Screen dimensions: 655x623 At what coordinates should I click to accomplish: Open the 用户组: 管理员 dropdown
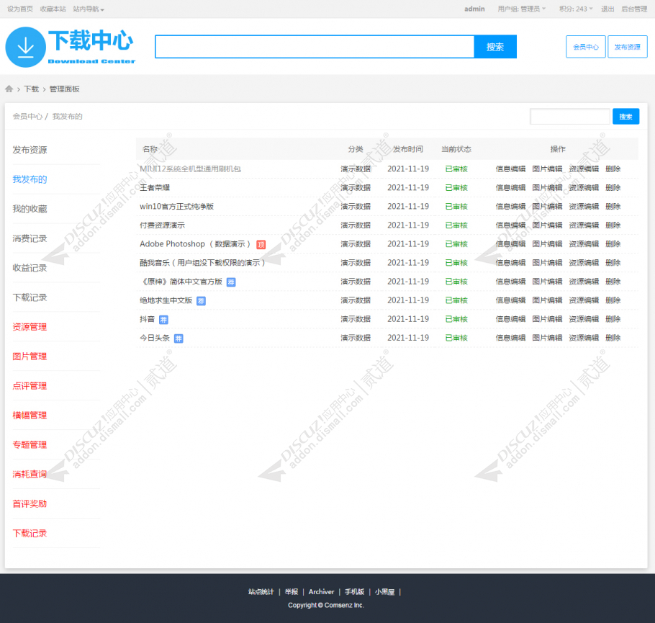(x=521, y=9)
